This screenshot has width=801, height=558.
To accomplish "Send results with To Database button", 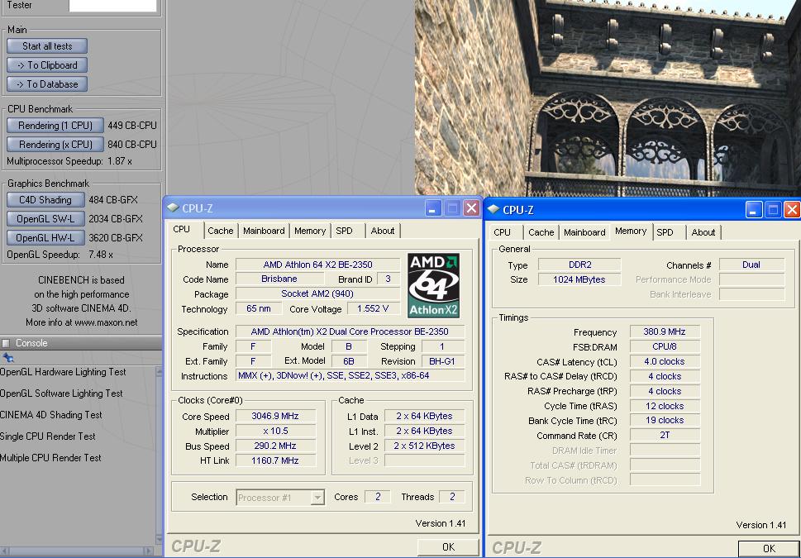I will click(47, 83).
